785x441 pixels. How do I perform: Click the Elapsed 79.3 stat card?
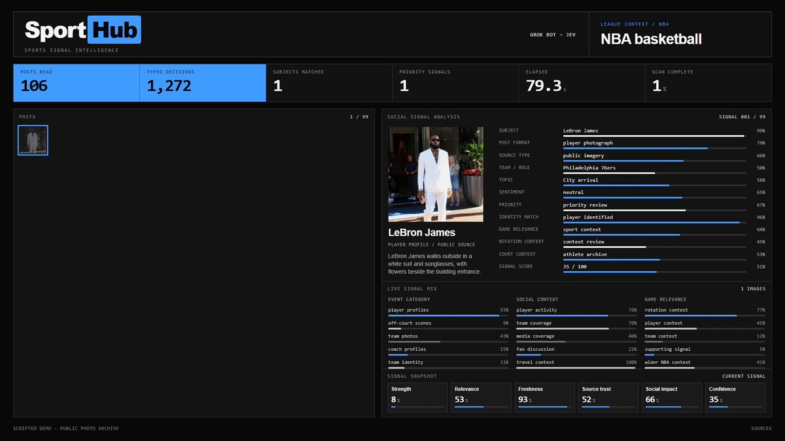[x=582, y=83]
